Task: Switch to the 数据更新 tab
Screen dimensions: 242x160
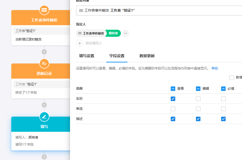Action: click(147, 56)
